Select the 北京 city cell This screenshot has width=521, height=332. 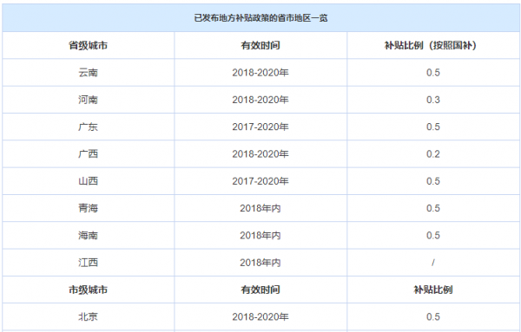tap(88, 317)
